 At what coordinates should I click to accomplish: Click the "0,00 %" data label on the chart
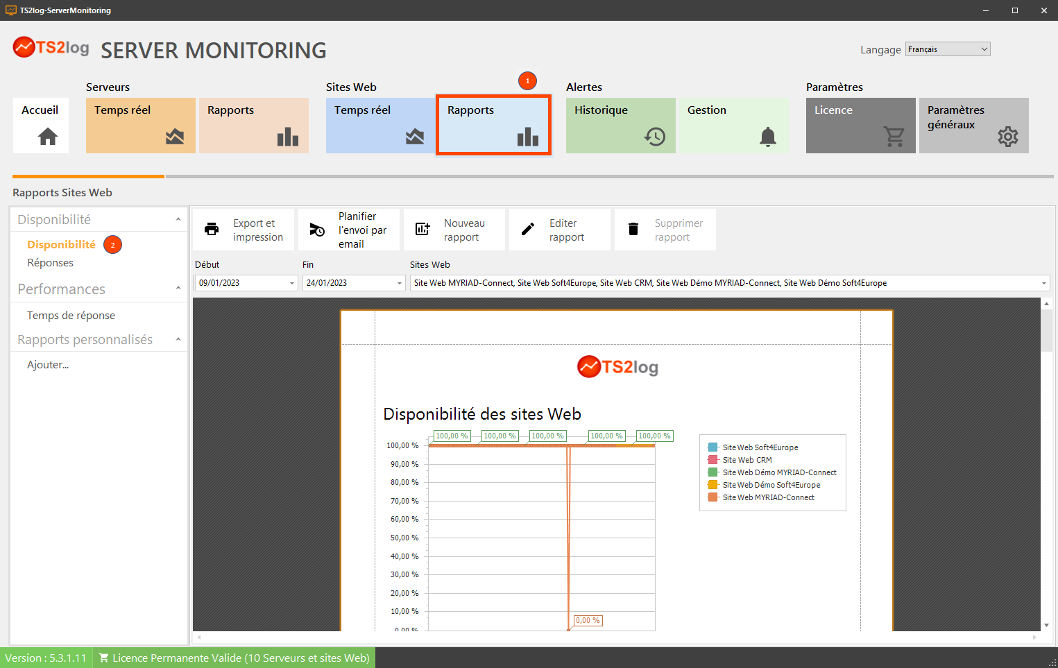point(588,621)
